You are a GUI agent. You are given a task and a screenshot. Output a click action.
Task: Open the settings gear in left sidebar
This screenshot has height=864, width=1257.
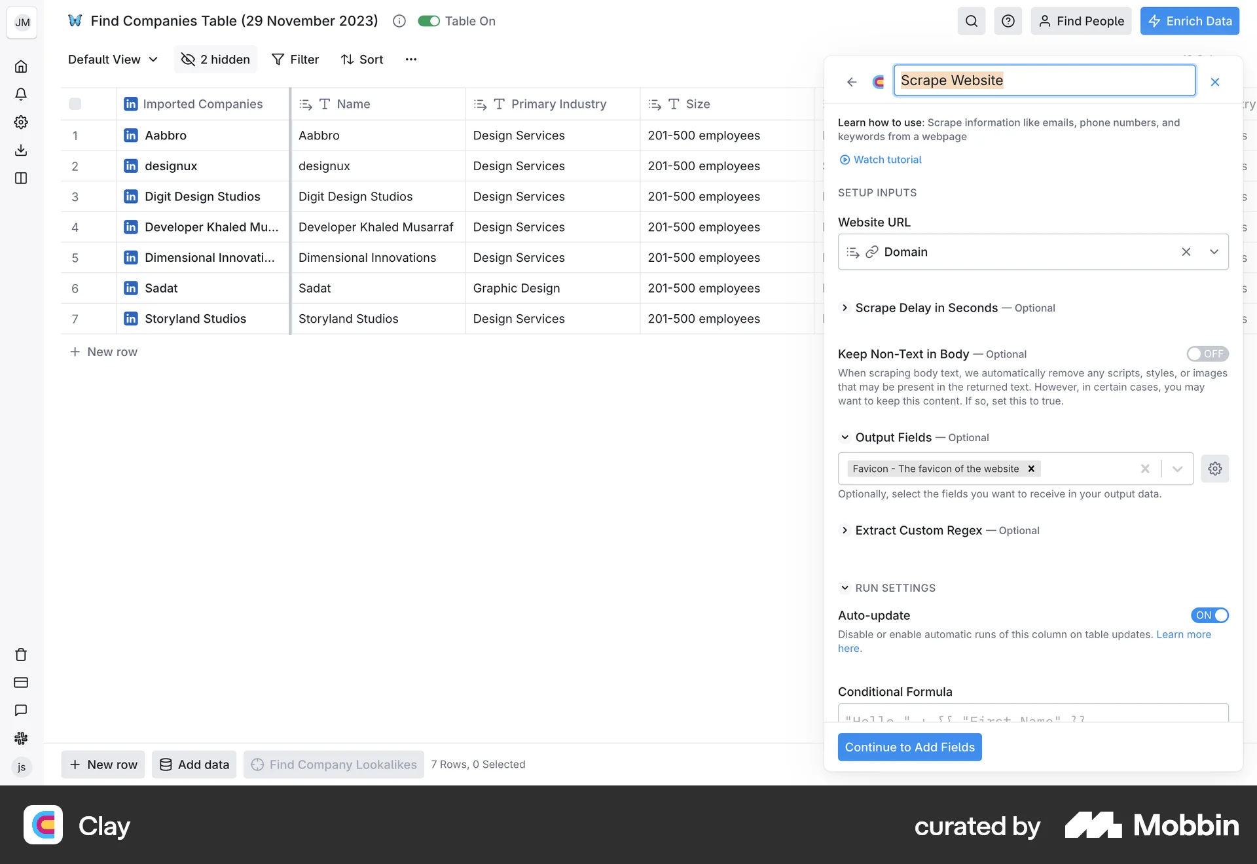pos(21,122)
